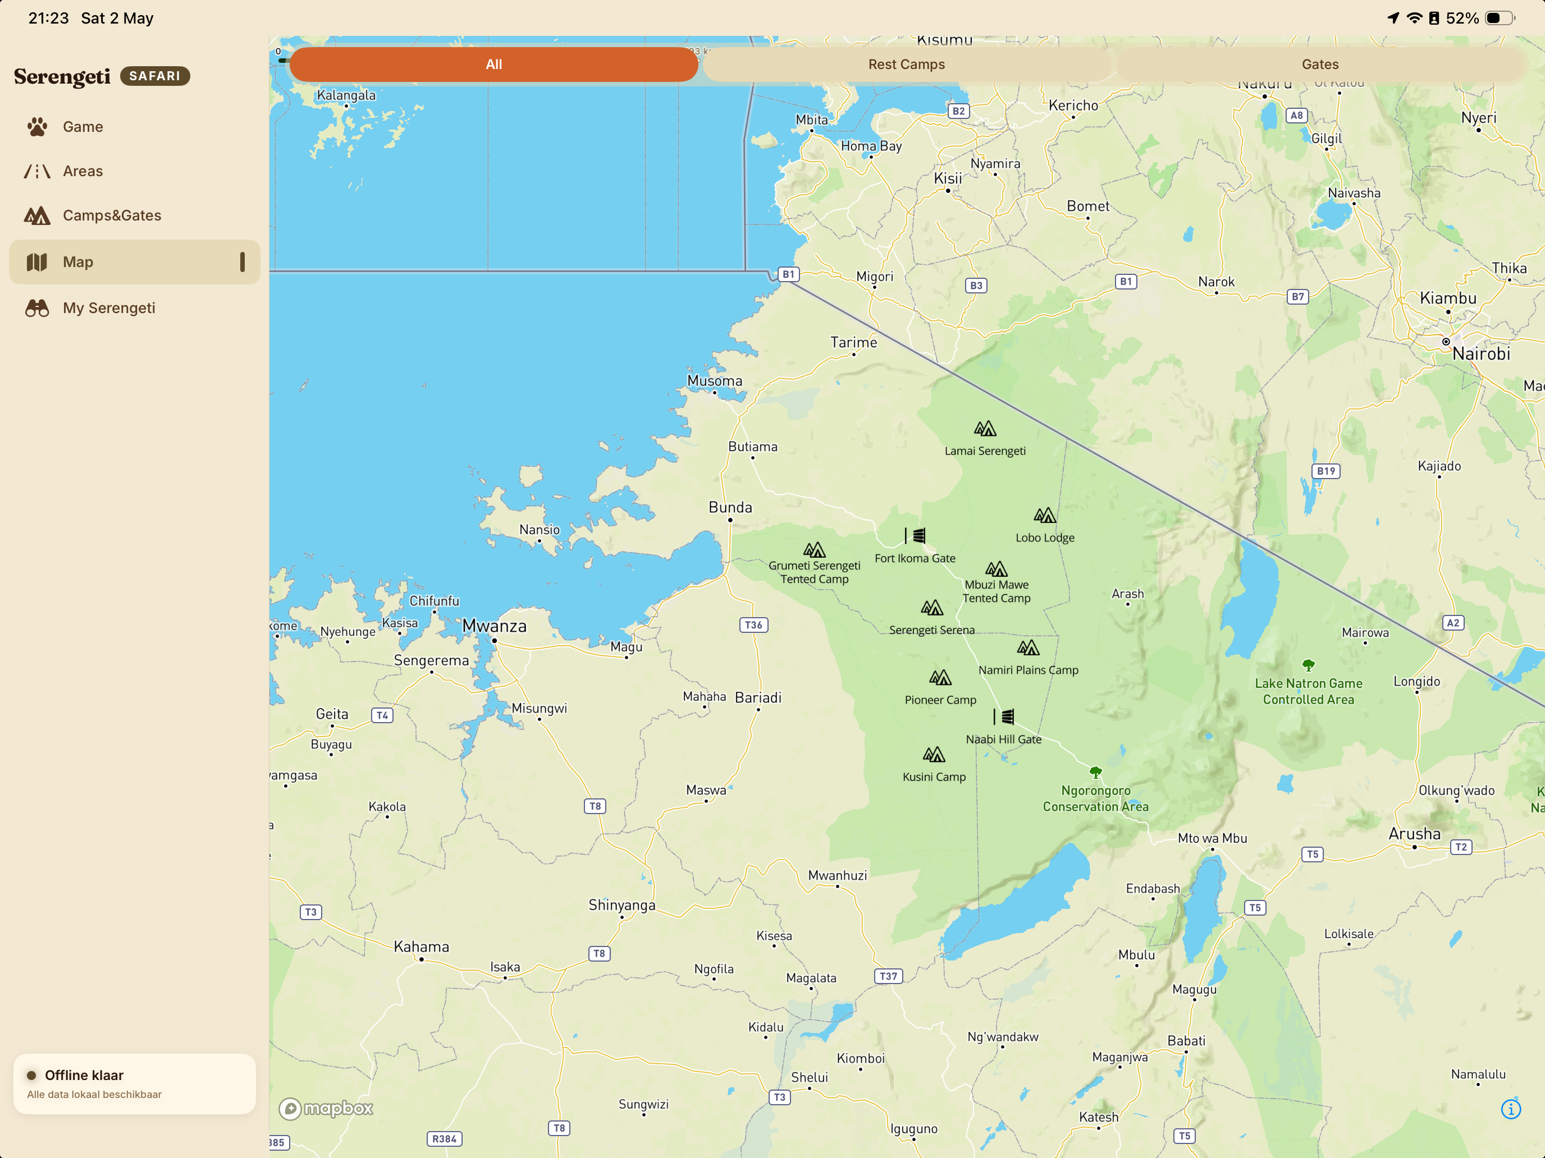Filter map to Rest Camps
Screen dimensions: 1545x1158
907,64
